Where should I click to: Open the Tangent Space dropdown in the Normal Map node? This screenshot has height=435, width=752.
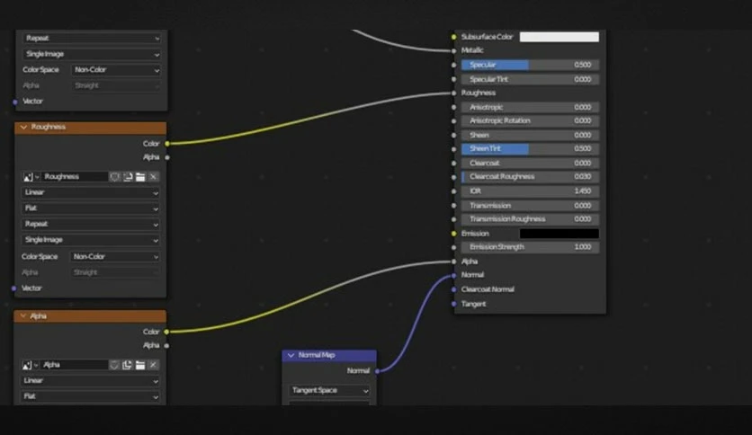tap(329, 390)
